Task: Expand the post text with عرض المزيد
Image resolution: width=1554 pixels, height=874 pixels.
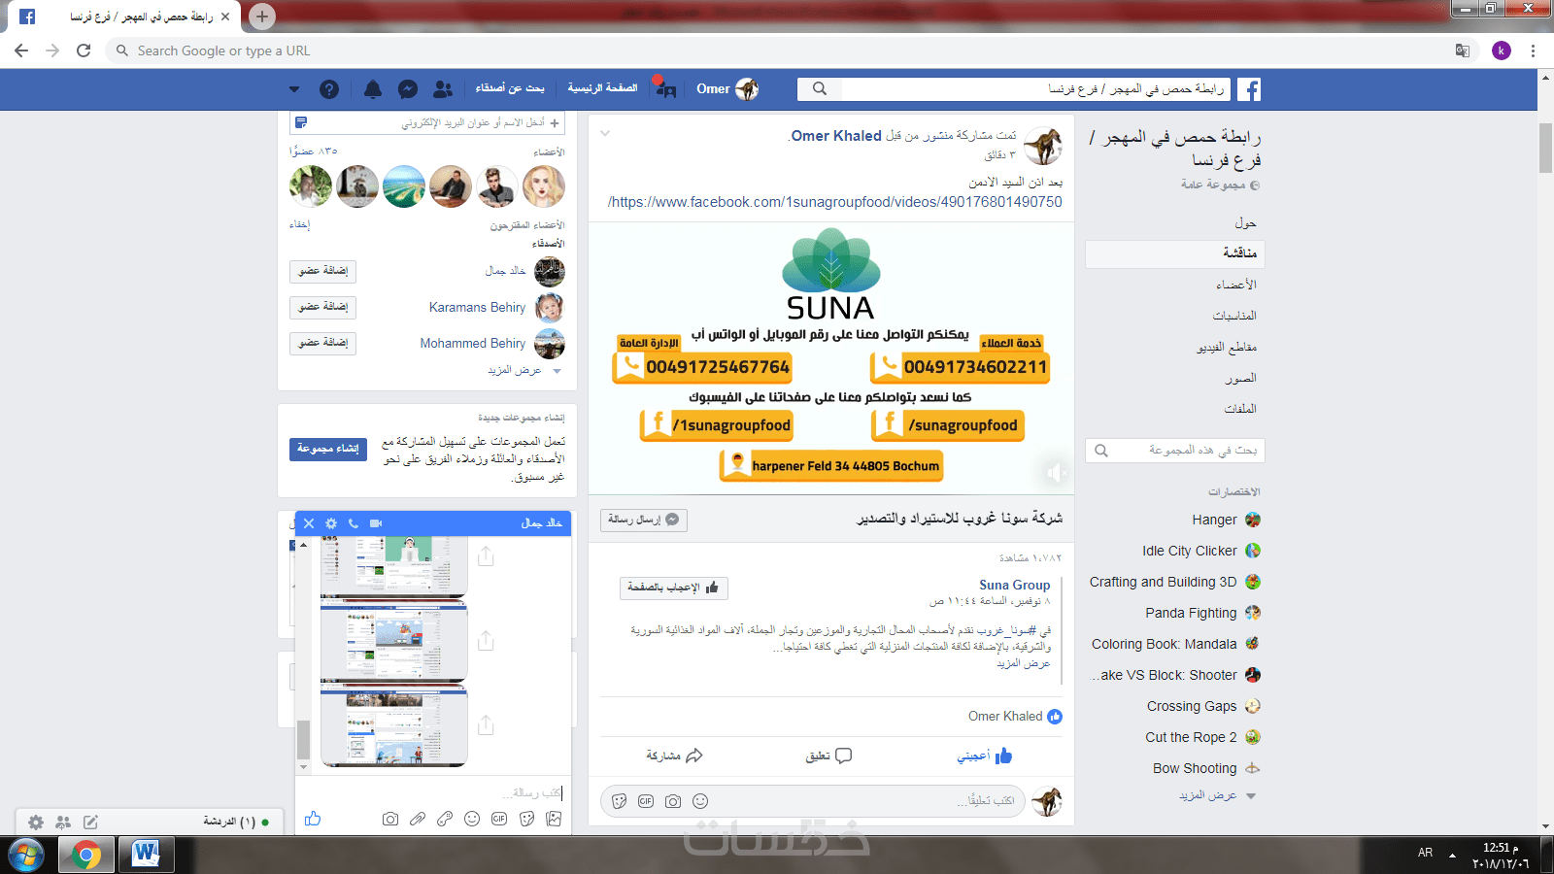Action: point(1024,663)
